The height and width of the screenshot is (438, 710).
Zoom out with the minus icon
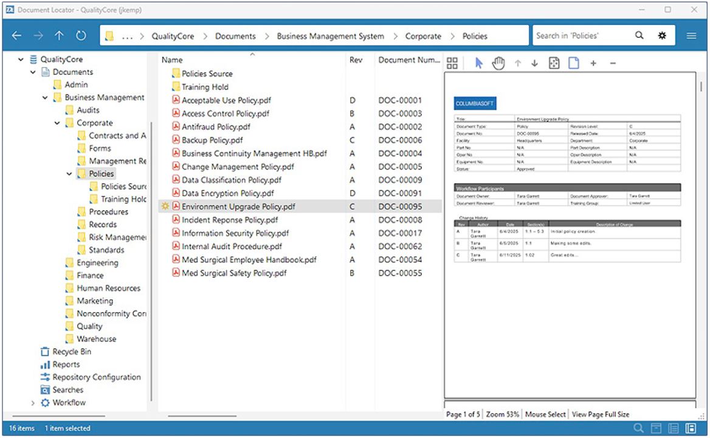pos(613,64)
